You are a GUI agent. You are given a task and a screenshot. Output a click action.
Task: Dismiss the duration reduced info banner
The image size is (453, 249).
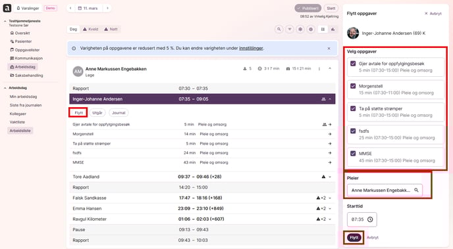[329, 49]
